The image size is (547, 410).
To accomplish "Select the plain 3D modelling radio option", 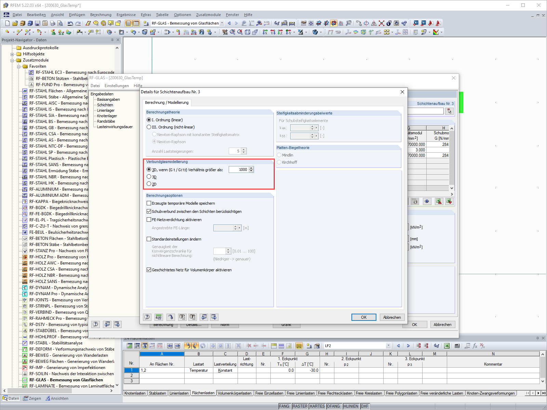I will click(x=149, y=177).
